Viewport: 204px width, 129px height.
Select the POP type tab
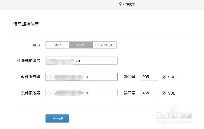coord(80,45)
